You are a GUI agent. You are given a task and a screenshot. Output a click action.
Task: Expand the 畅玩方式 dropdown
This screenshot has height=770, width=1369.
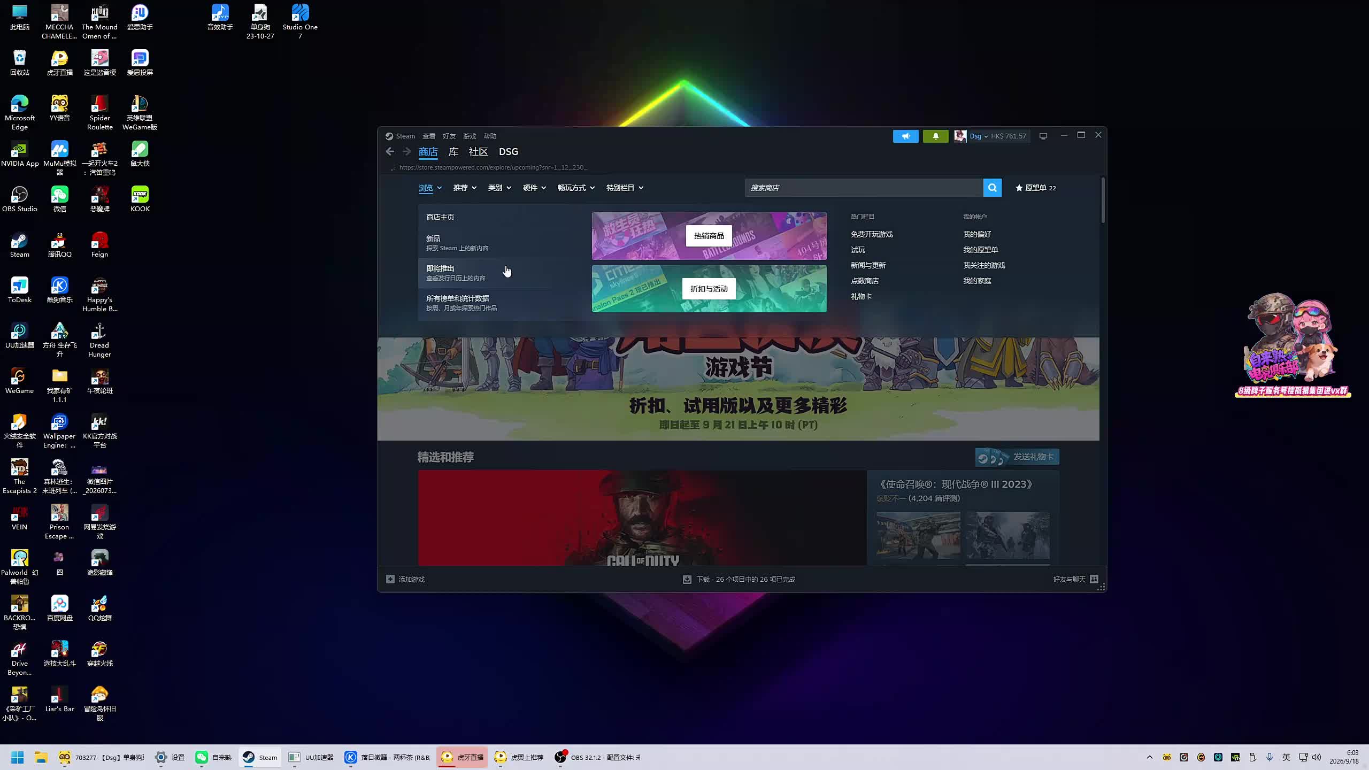click(x=576, y=188)
